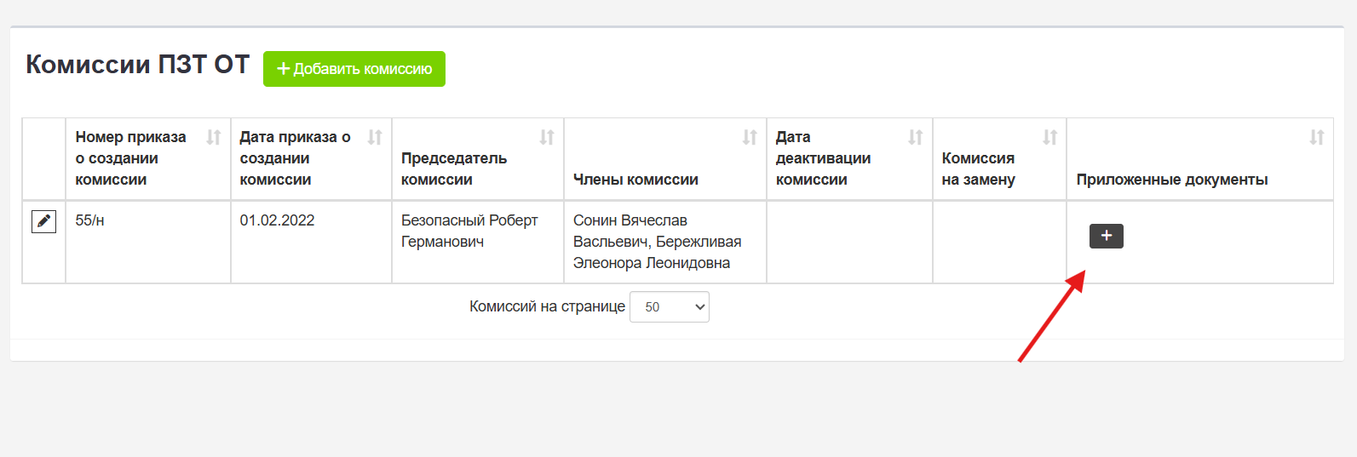Sort by Номер приказа о создании комиссии

213,137
